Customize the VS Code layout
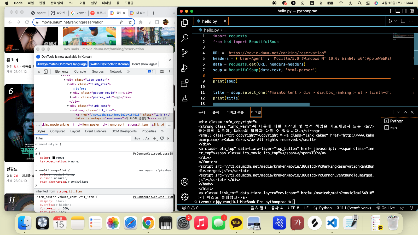The height and width of the screenshot is (235, 418). (412, 11)
